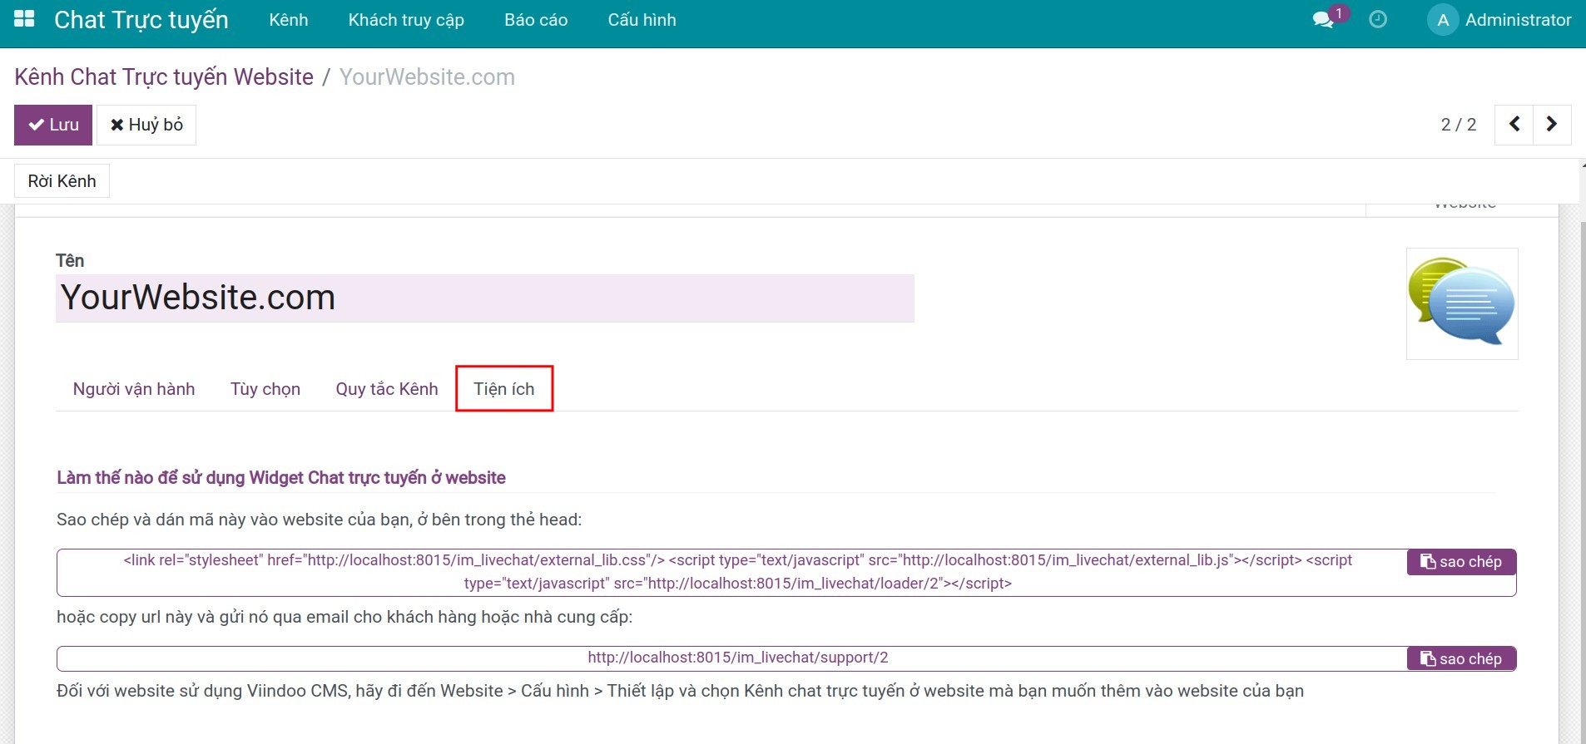Image resolution: width=1586 pixels, height=744 pixels.
Task: Open the conversations message icon
Action: [x=1323, y=20]
